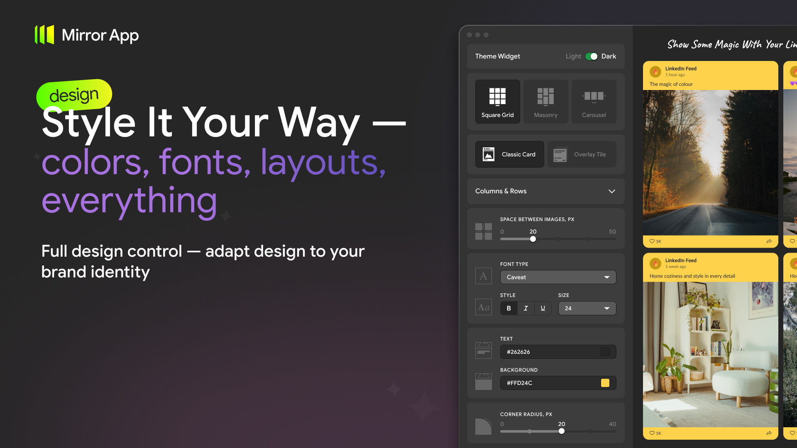The height and width of the screenshot is (448, 797).
Task: Choose the Masonry layout icon
Action: coord(545,96)
